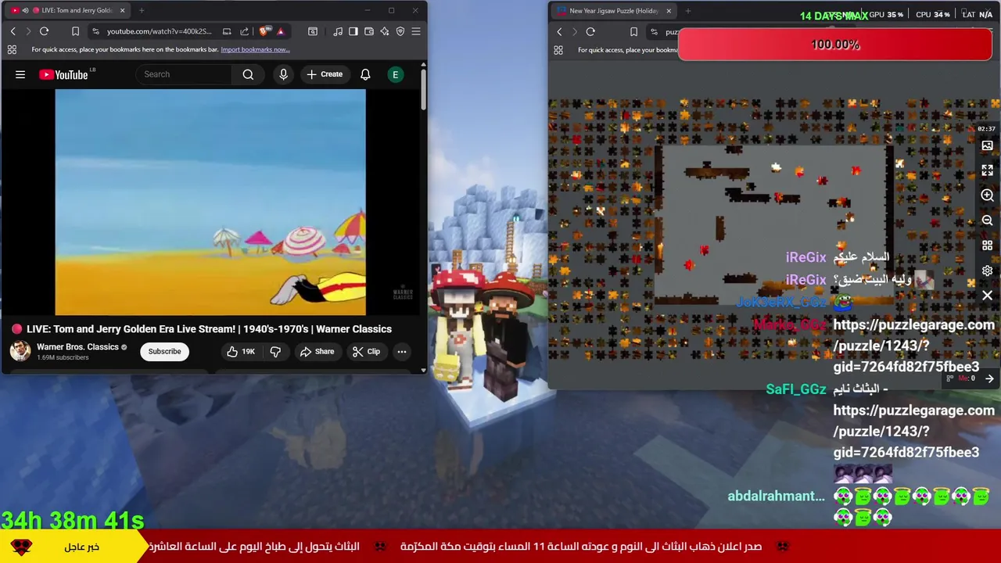Open the browser main menu in YouTube window
This screenshot has width=1001, height=563.
coord(416,31)
